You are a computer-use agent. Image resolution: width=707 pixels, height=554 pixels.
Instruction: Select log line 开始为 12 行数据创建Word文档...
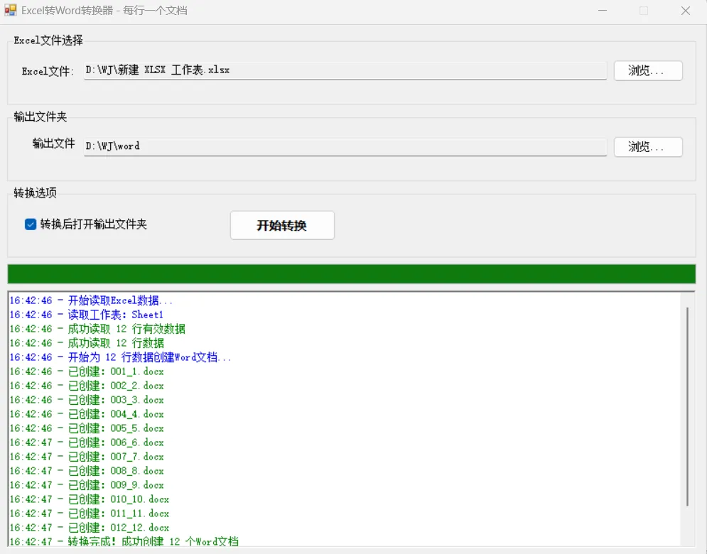point(120,357)
